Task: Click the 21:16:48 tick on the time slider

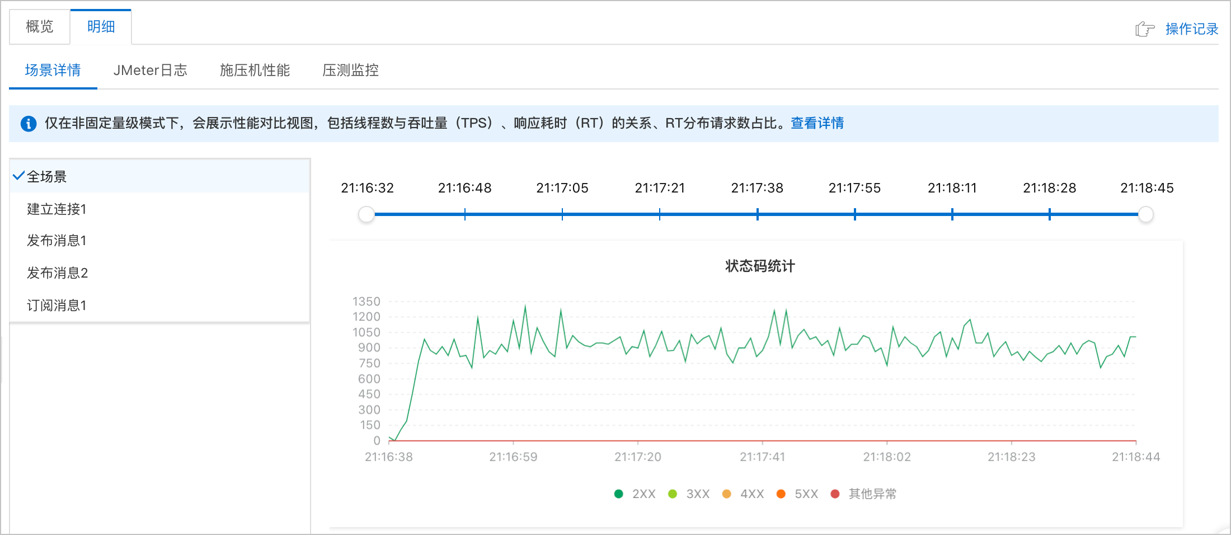Action: [x=465, y=214]
